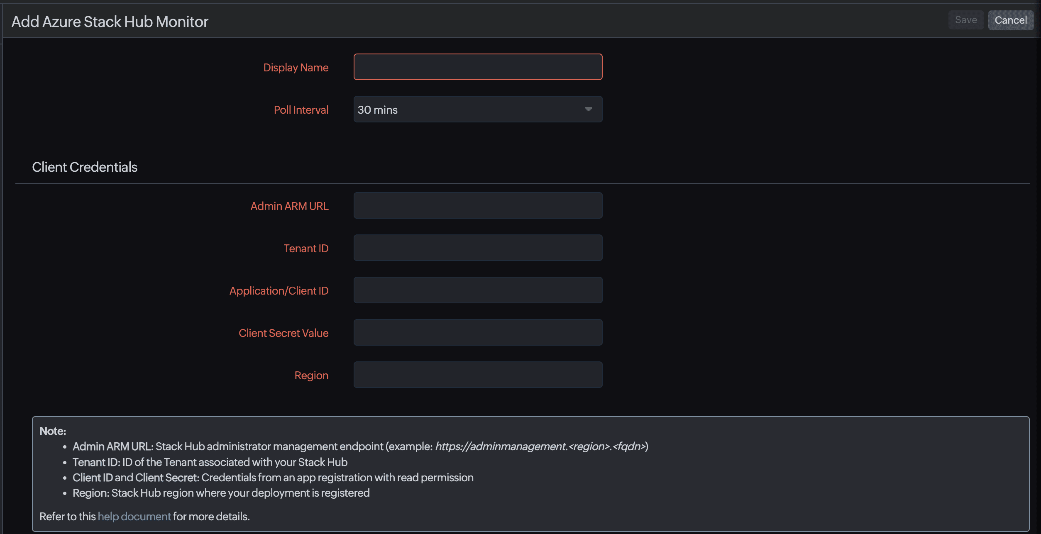
Task: Click the Region label
Action: pos(311,376)
